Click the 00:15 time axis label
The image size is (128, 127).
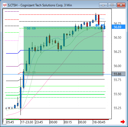68,122
